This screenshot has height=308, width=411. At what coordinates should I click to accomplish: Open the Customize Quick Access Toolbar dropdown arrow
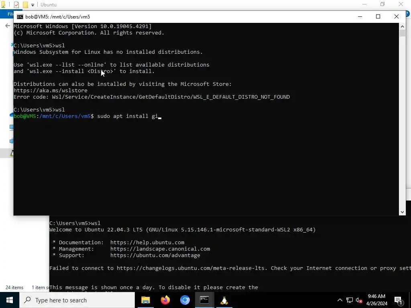[x=33, y=5]
